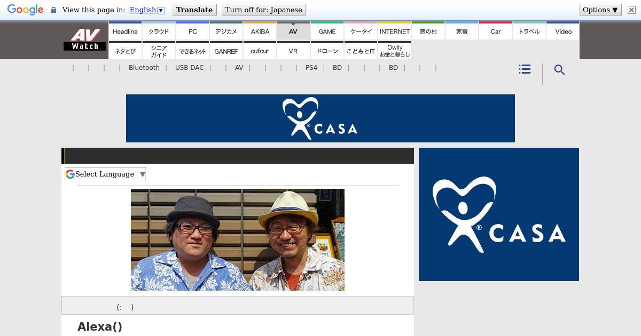Go to the GANREF tab
This screenshot has width=641, height=336.
(226, 51)
